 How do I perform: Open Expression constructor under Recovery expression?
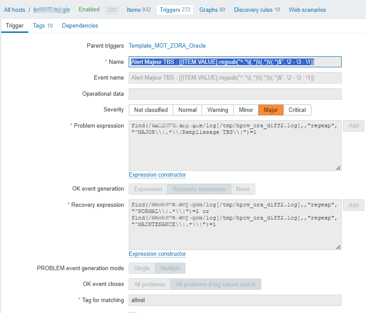pos(157,254)
